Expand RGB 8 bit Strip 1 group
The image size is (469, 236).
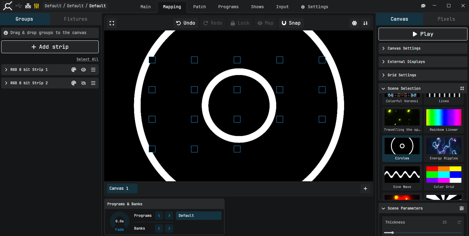point(6,70)
